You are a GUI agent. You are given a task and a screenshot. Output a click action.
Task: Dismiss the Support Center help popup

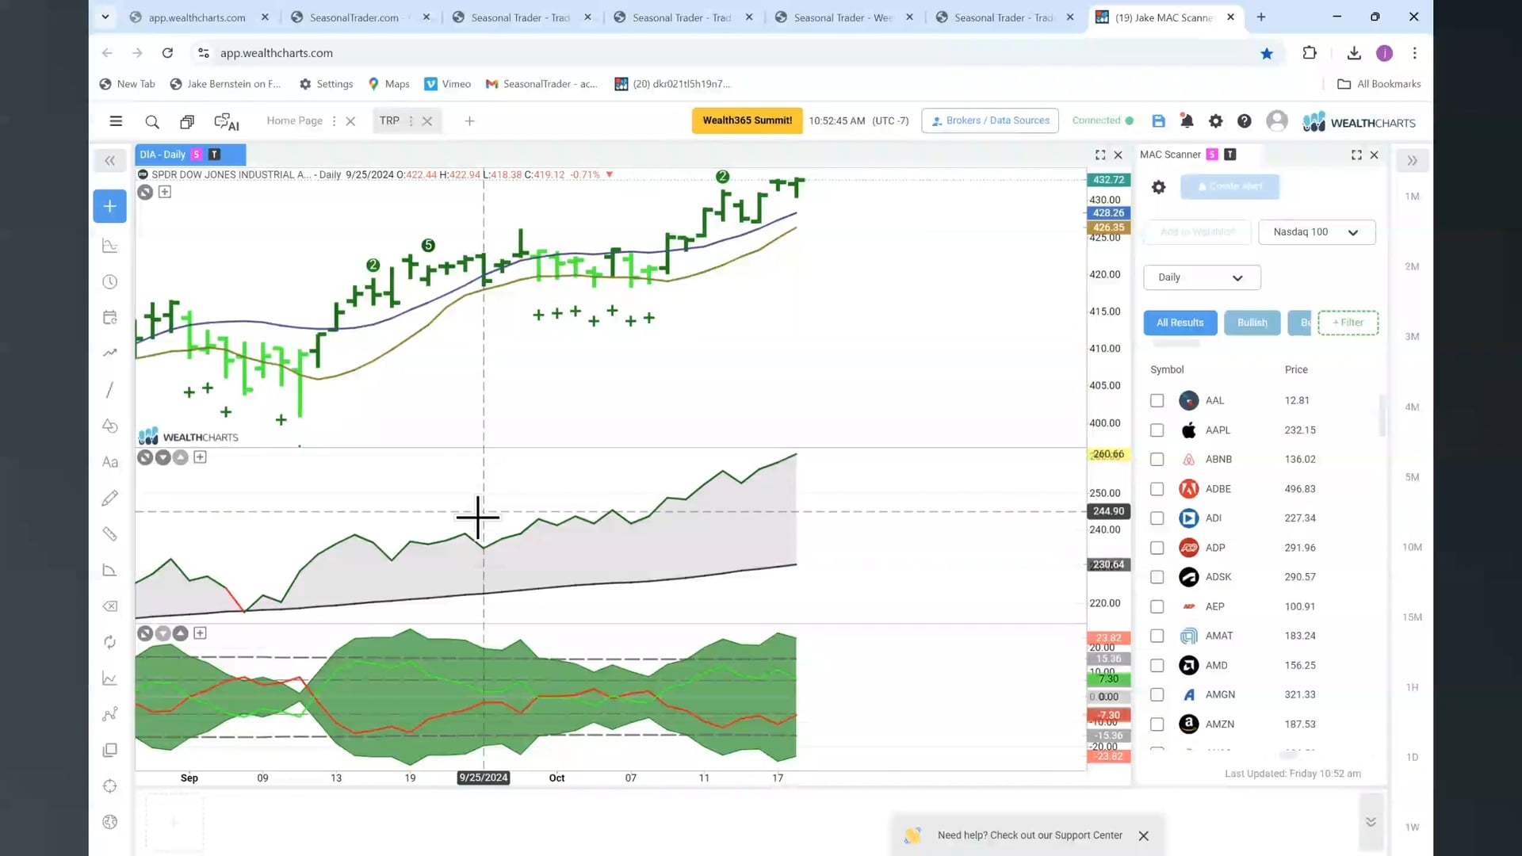[1143, 835]
